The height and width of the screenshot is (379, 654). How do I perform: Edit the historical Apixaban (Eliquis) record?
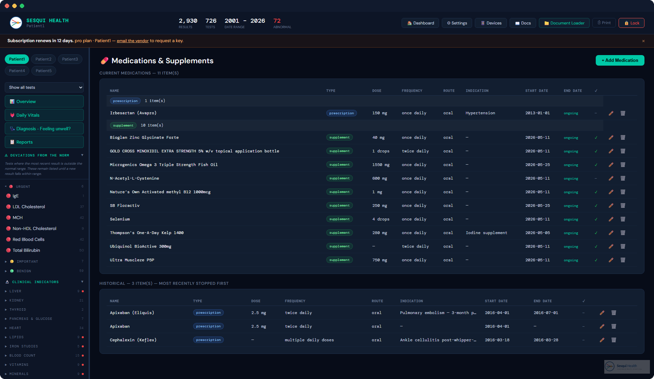[602, 313]
